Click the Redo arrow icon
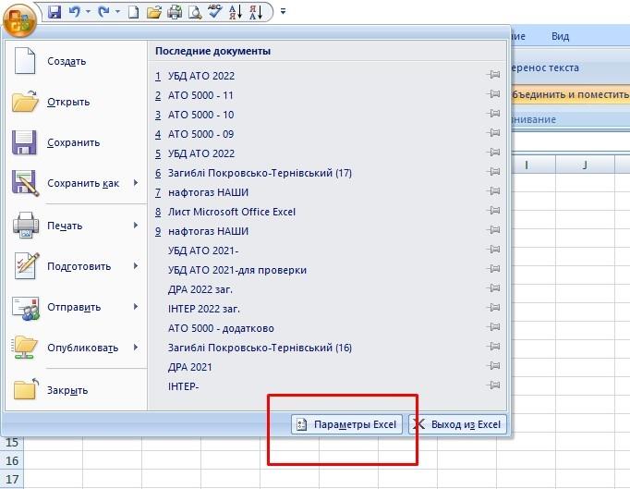The width and height of the screenshot is (630, 489). pyautogui.click(x=102, y=12)
